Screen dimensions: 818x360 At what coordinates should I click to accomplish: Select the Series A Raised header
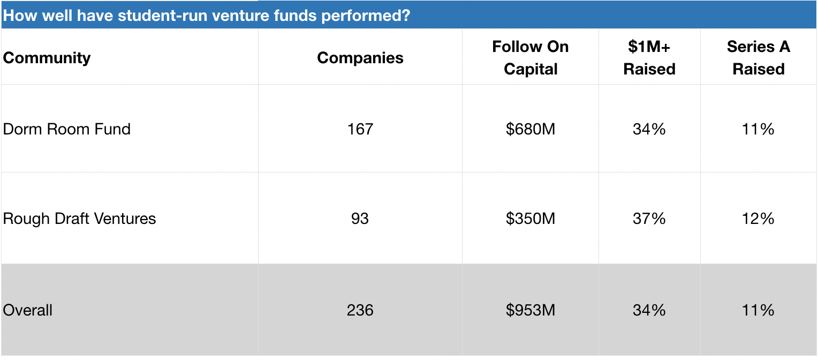coord(758,58)
